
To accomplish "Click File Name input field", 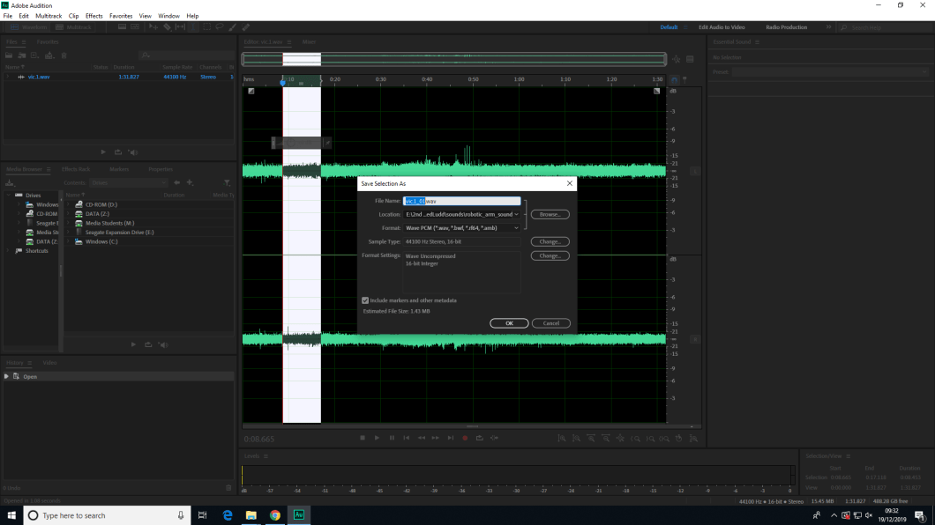I will [x=461, y=201].
